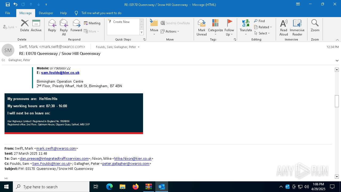Open the More respond options dropdown

[x=91, y=31]
